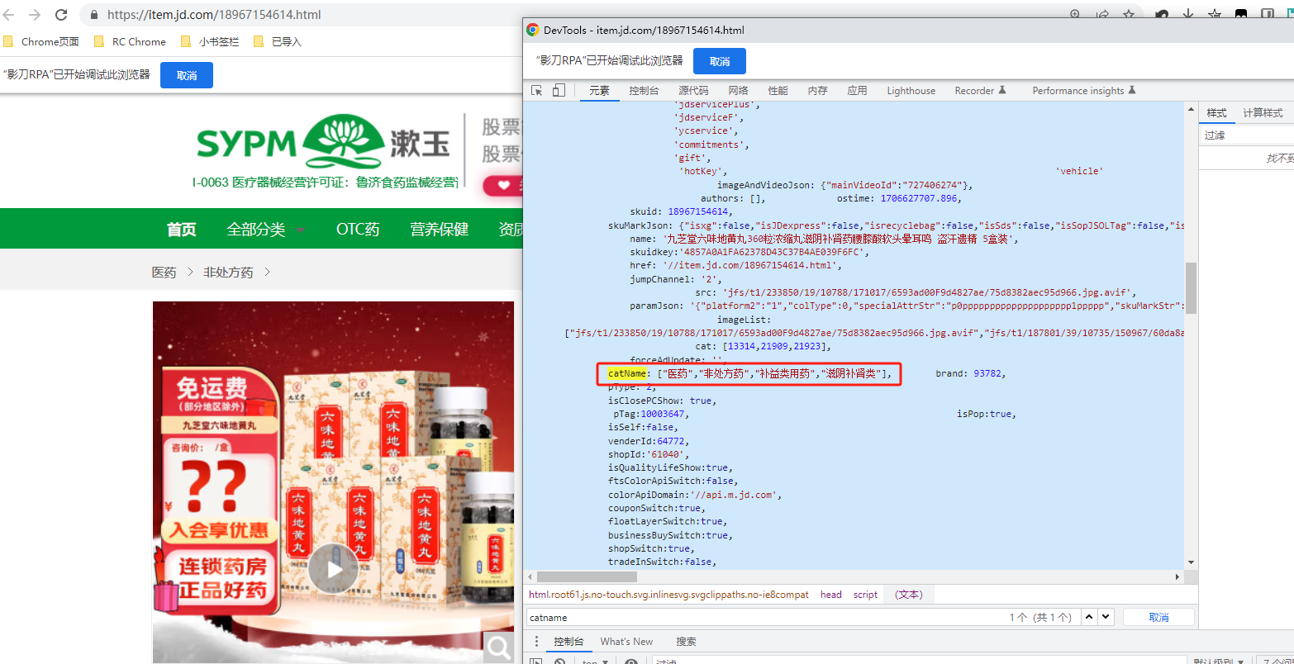Open the RC Chrome bookmark folder

coord(130,41)
